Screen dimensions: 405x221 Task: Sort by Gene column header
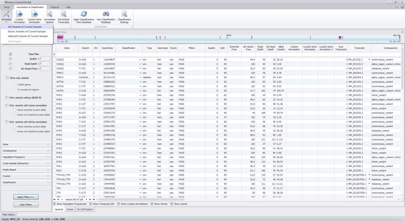pyautogui.click(x=67, y=48)
